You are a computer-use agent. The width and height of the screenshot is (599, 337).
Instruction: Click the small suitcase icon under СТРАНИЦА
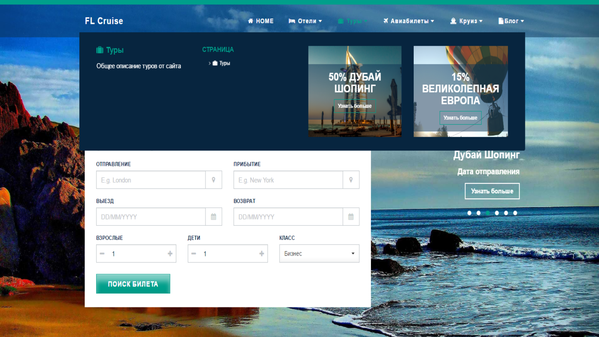(215, 63)
